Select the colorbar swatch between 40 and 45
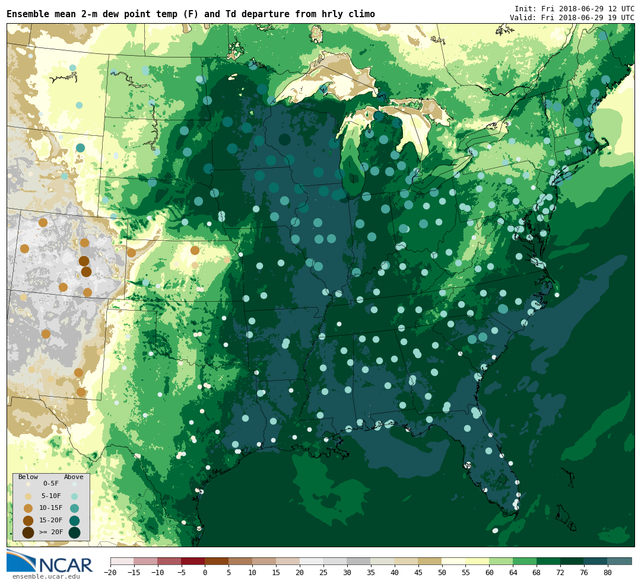The height and width of the screenshot is (584, 641). pos(407,561)
